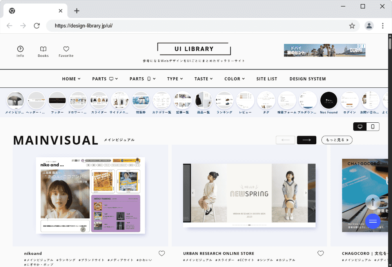392x267 pixels.
Task: Select the ログイン category icon
Action: tap(350, 100)
